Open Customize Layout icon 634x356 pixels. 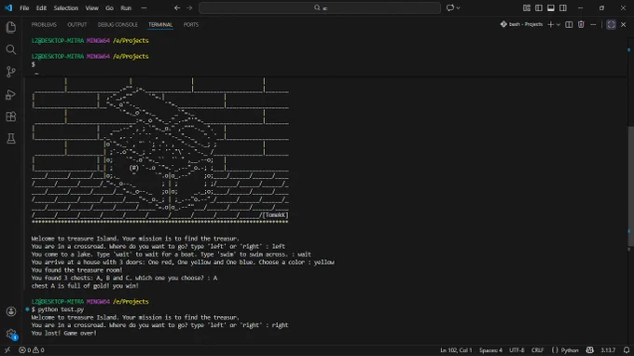(x=527, y=7)
